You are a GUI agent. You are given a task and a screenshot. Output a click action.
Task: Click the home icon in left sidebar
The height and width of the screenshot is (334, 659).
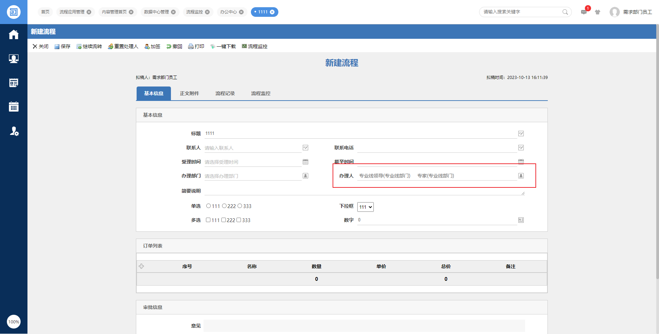click(14, 35)
